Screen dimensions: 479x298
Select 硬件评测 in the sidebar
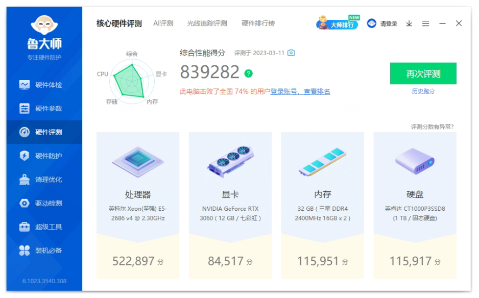point(44,132)
